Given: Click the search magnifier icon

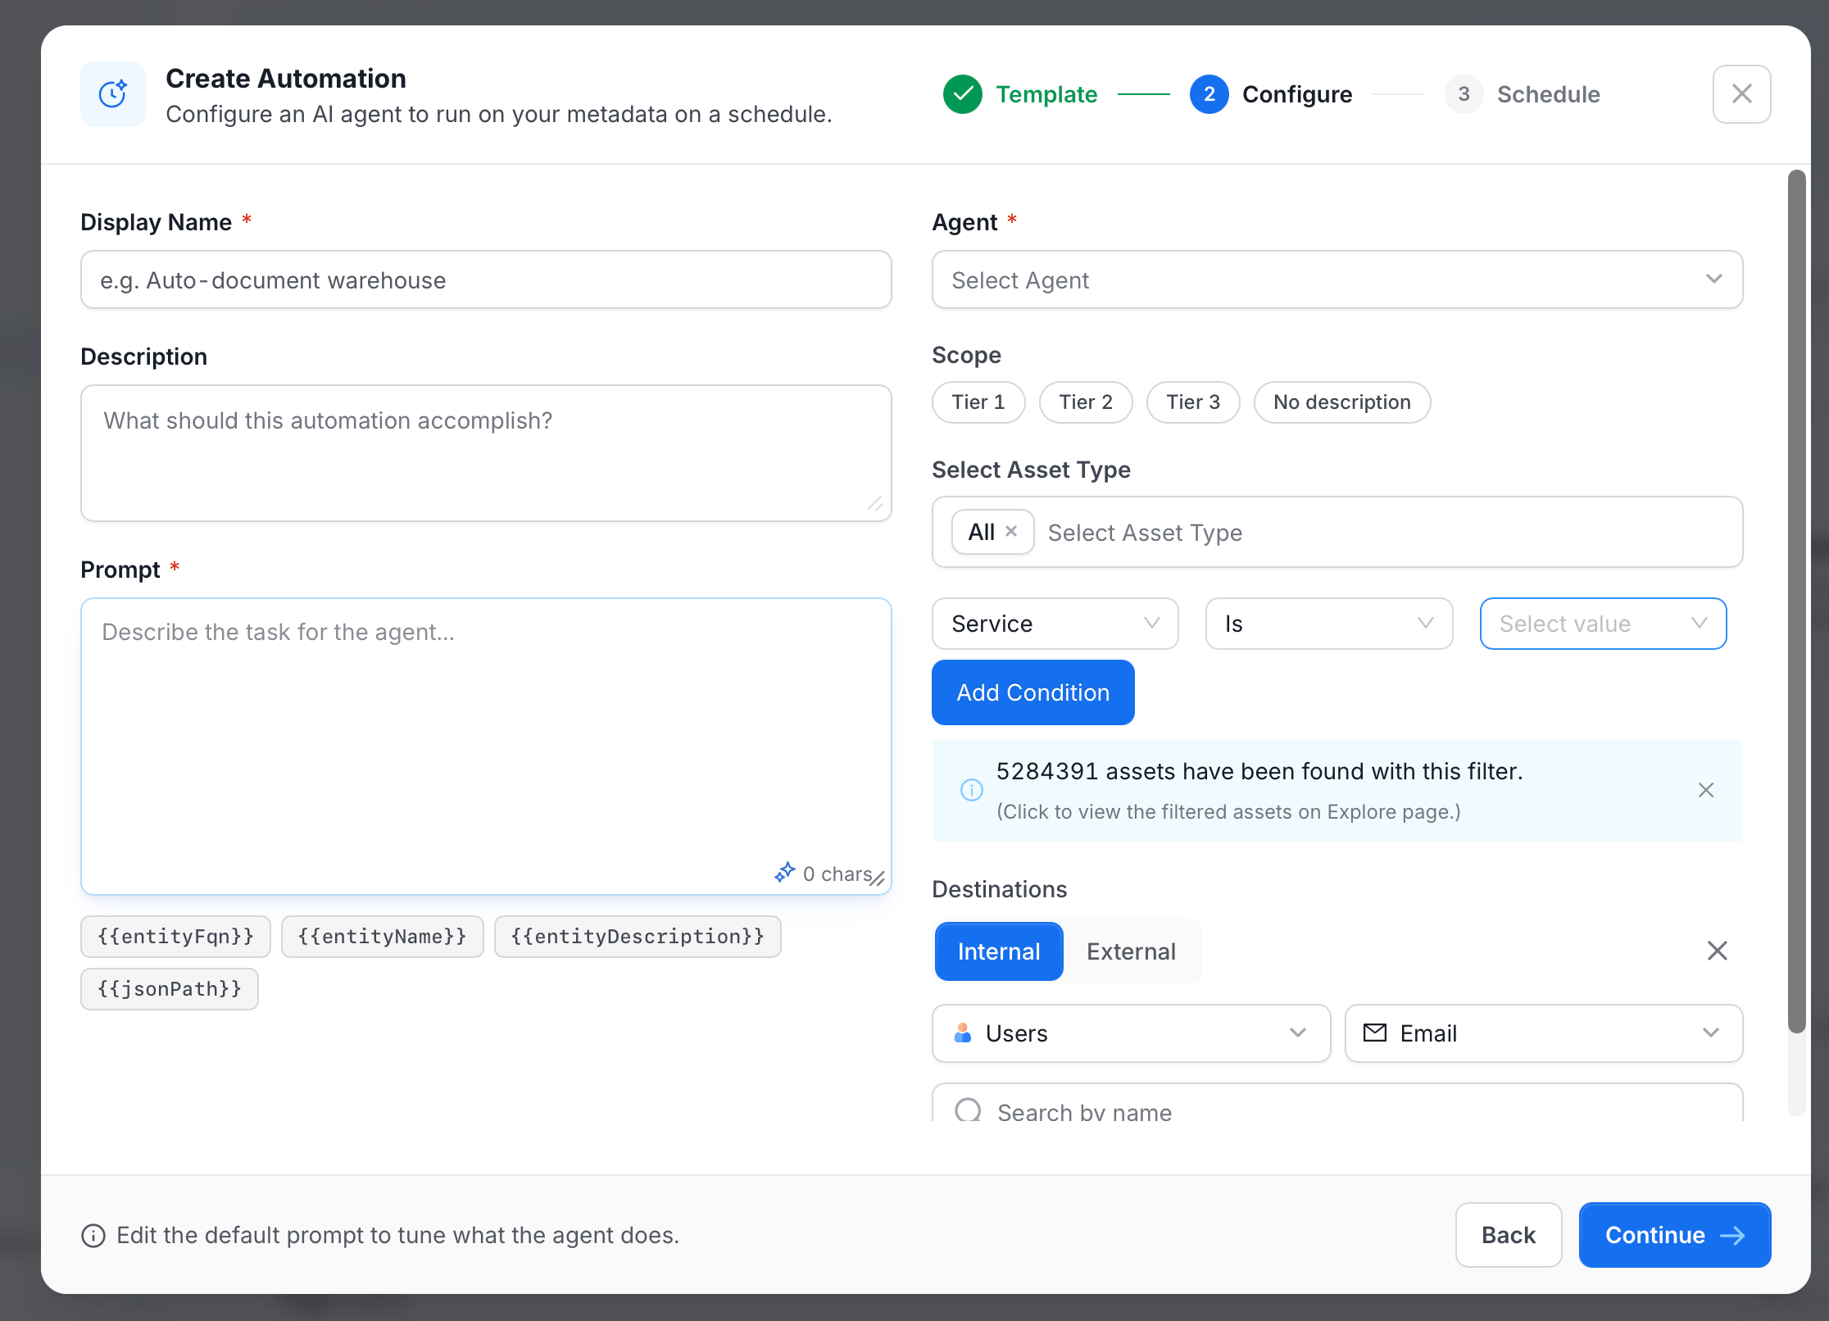Looking at the screenshot, I should pyautogui.click(x=968, y=1110).
